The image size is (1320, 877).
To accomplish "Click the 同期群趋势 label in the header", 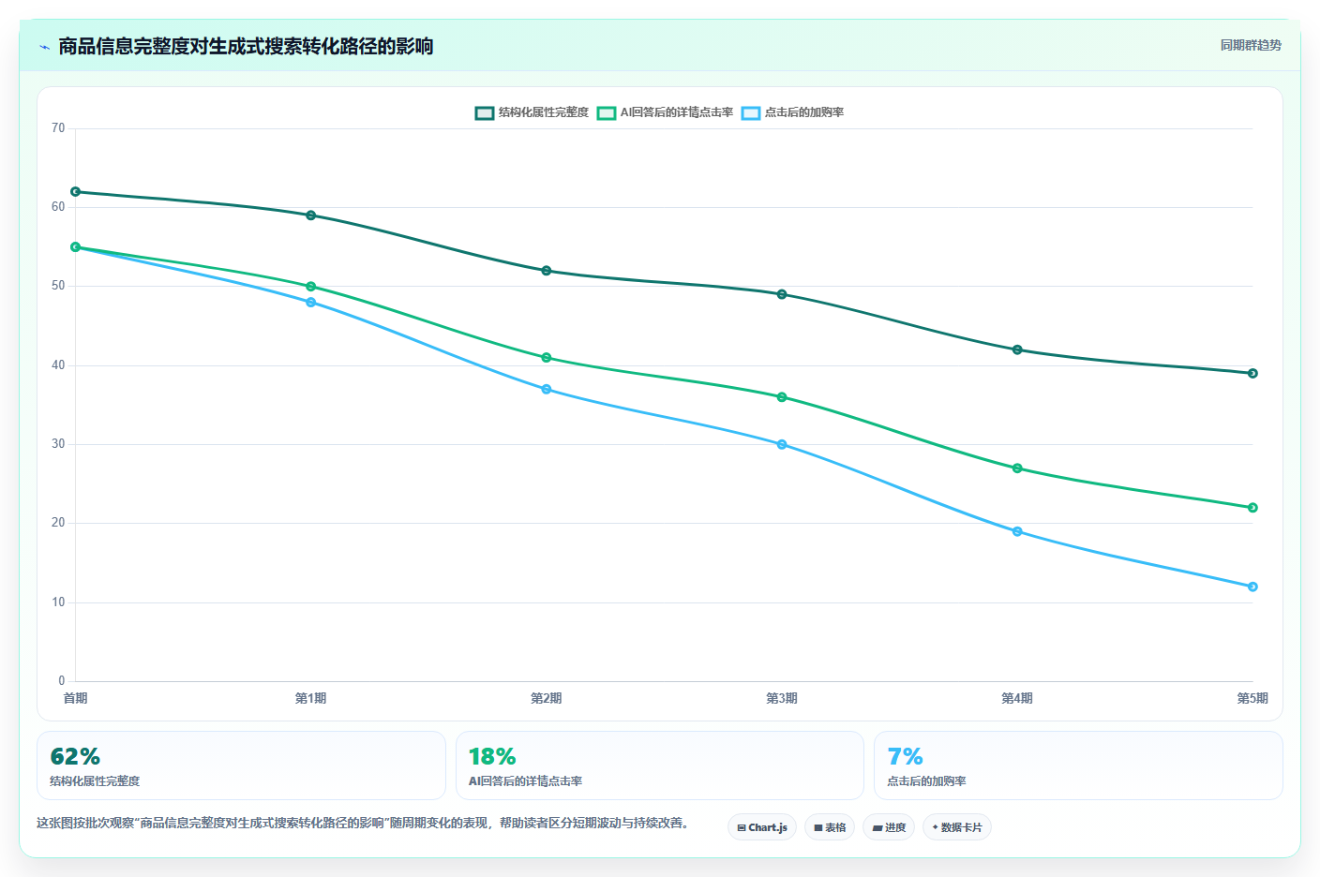I will pyautogui.click(x=1251, y=45).
